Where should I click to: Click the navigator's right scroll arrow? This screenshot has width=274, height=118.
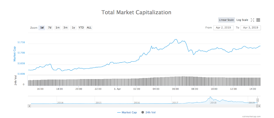(x=259, y=106)
